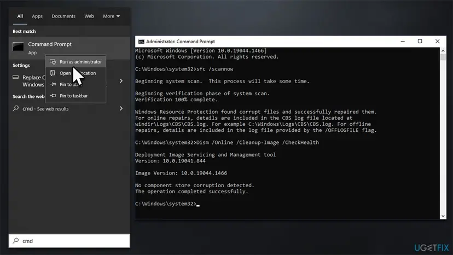
Task: Click the 'Beginning system scan.' output line
Action: (x=222, y=81)
